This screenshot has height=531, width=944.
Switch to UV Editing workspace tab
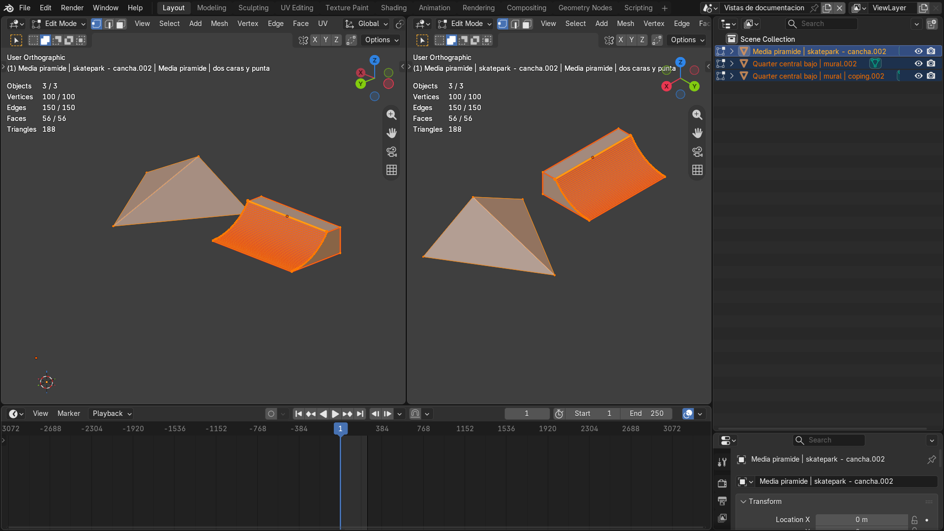point(296,8)
